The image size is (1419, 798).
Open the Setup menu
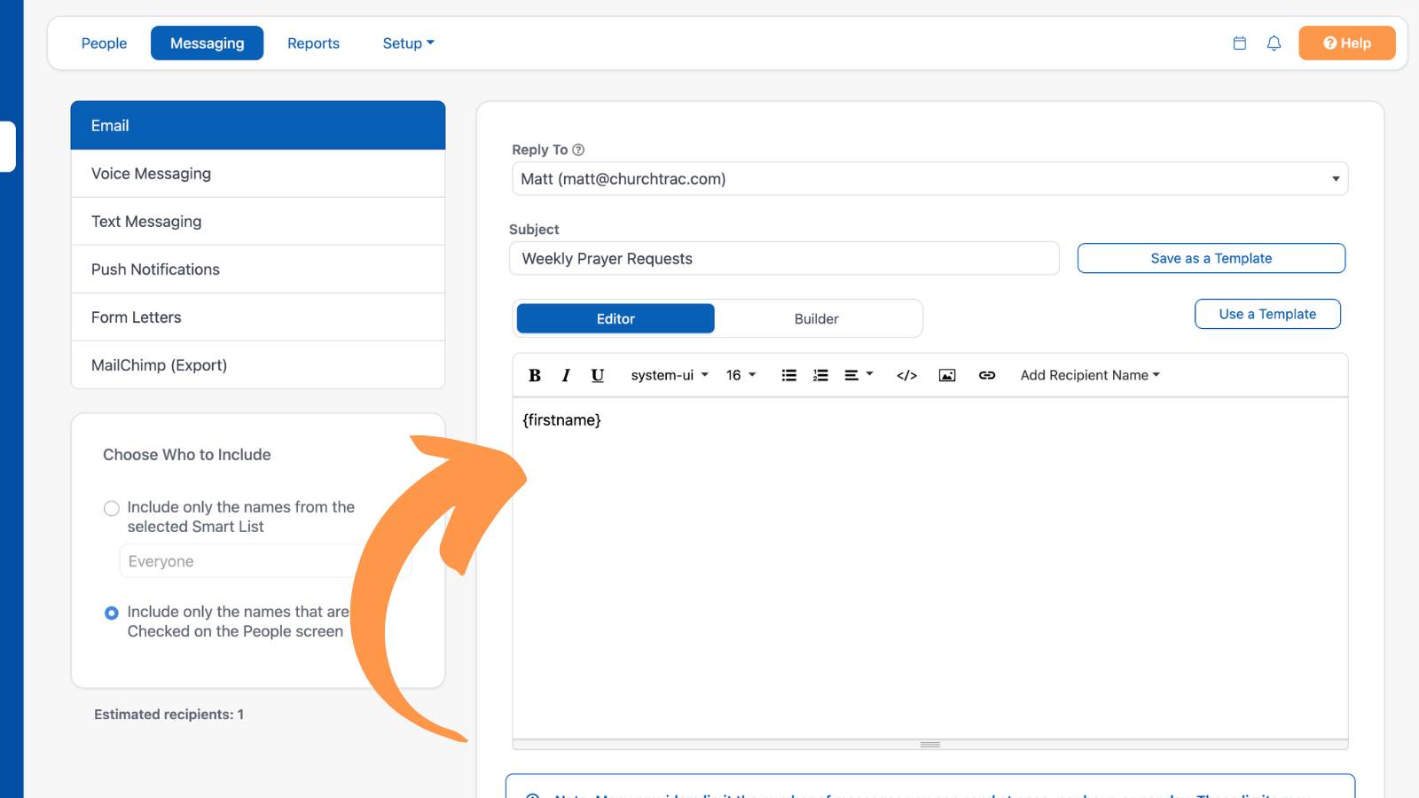[x=408, y=43]
